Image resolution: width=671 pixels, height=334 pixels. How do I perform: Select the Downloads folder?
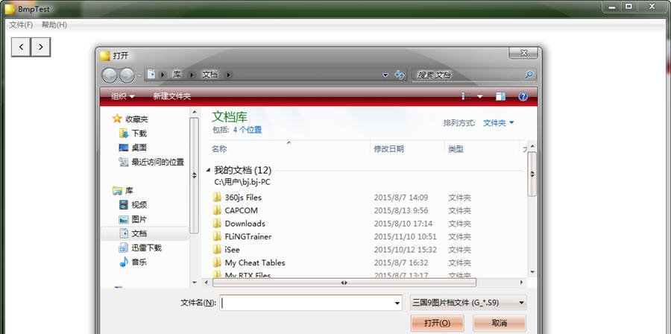click(245, 224)
